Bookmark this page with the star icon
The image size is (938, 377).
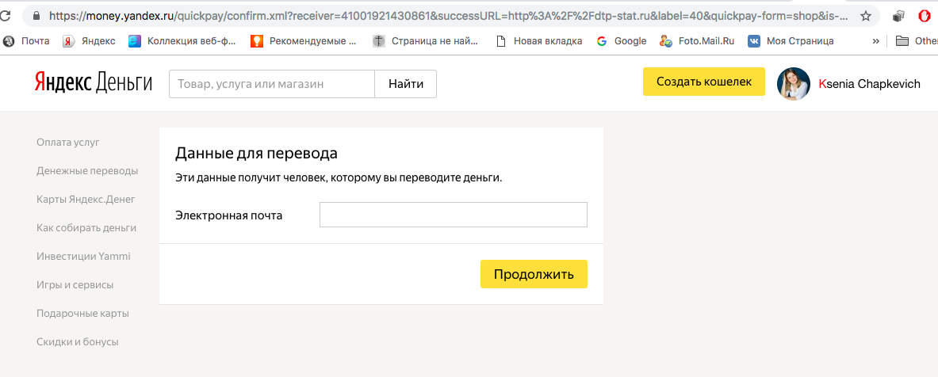pyautogui.click(x=866, y=16)
